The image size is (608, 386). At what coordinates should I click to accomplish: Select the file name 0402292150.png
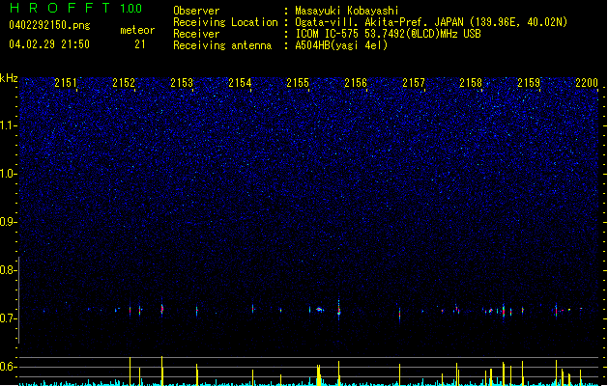pyautogui.click(x=49, y=25)
